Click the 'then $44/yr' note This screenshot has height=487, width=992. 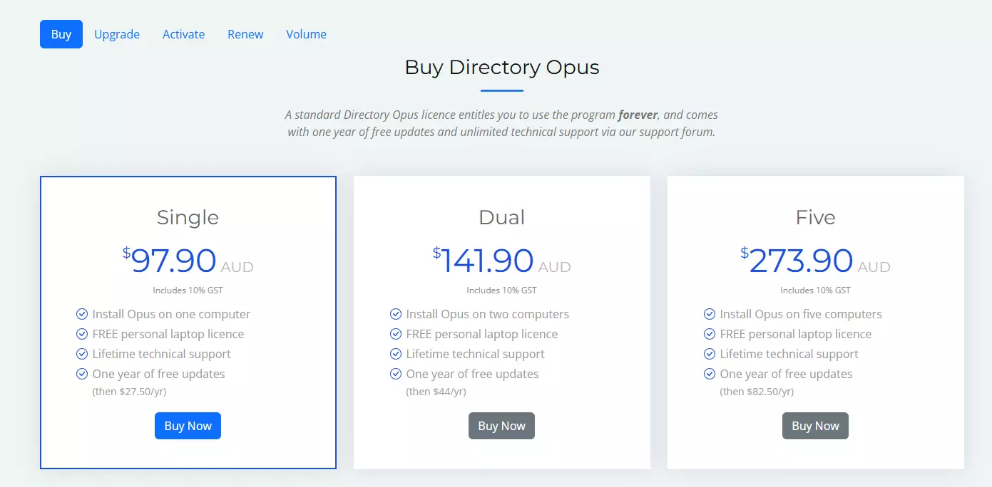coord(436,392)
